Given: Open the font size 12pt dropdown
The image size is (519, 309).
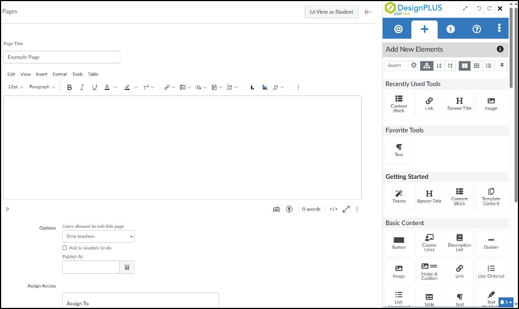Looking at the screenshot, I should click(x=15, y=87).
